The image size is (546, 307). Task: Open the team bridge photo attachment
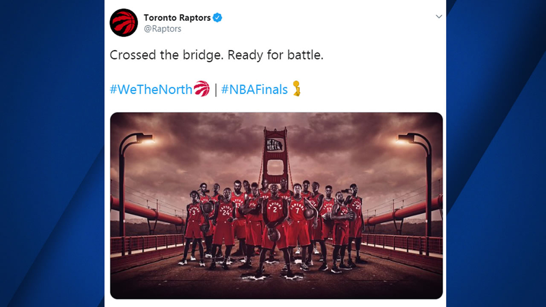[276, 206]
